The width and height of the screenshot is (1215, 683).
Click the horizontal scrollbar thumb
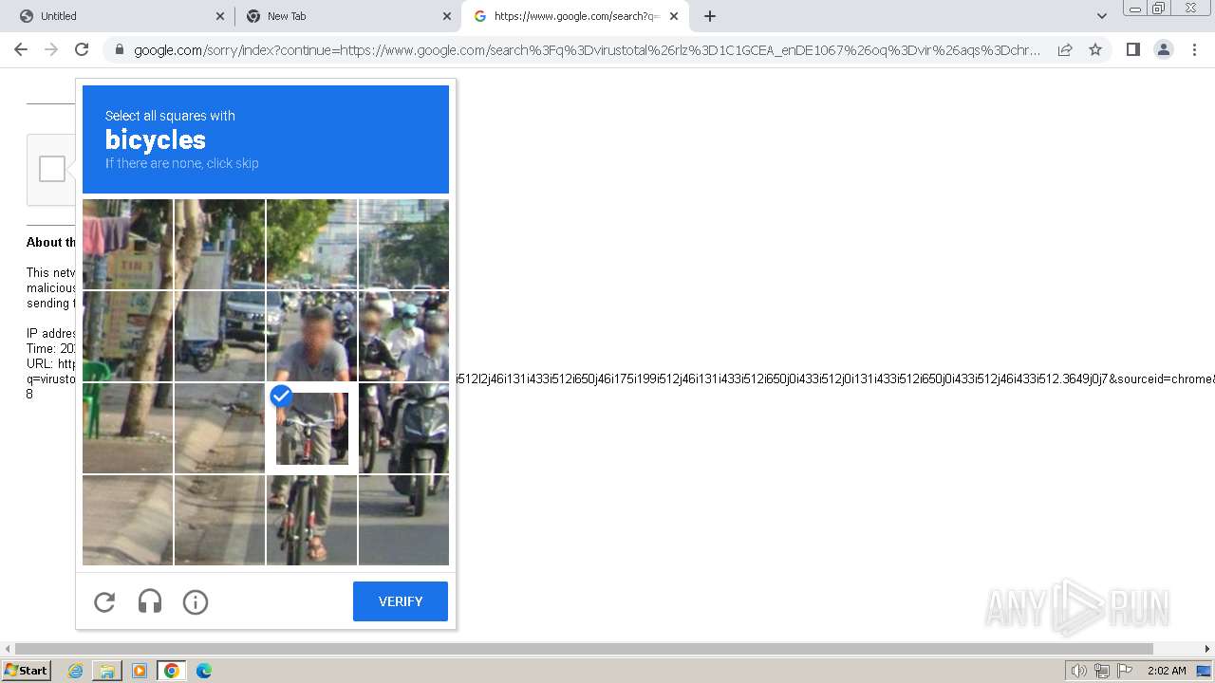[x=584, y=649]
